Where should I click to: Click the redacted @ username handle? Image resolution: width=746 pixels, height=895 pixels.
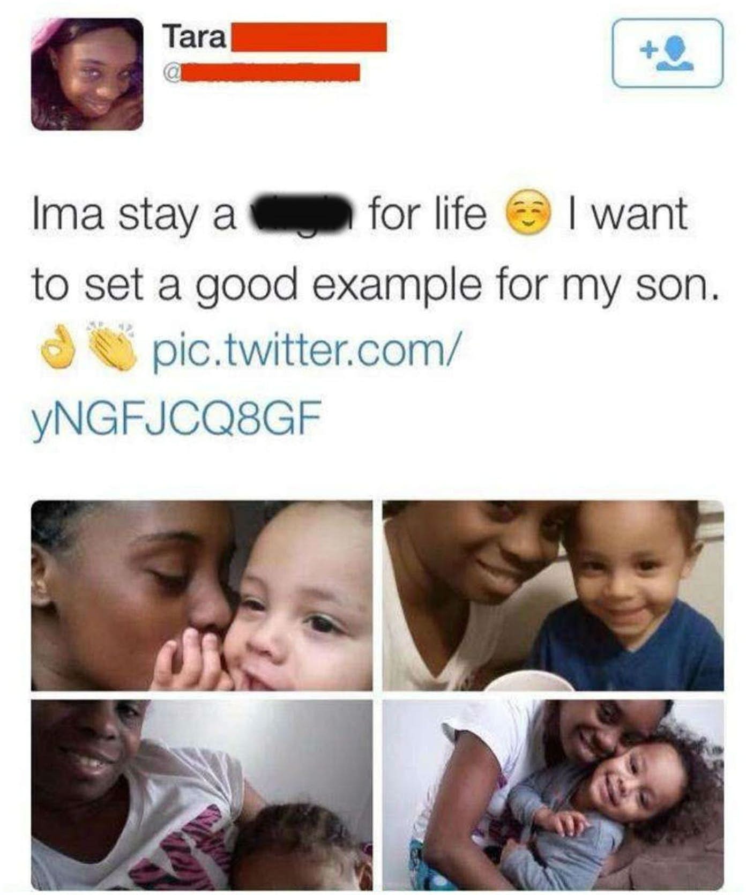pyautogui.click(x=262, y=72)
